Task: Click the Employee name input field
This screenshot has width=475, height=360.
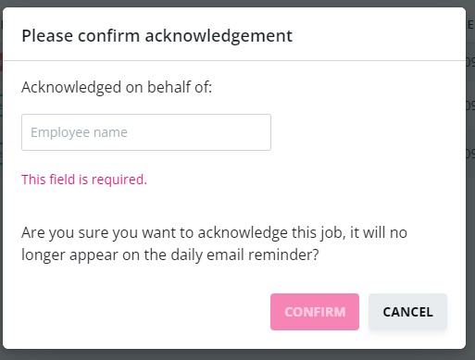Action: (x=146, y=132)
